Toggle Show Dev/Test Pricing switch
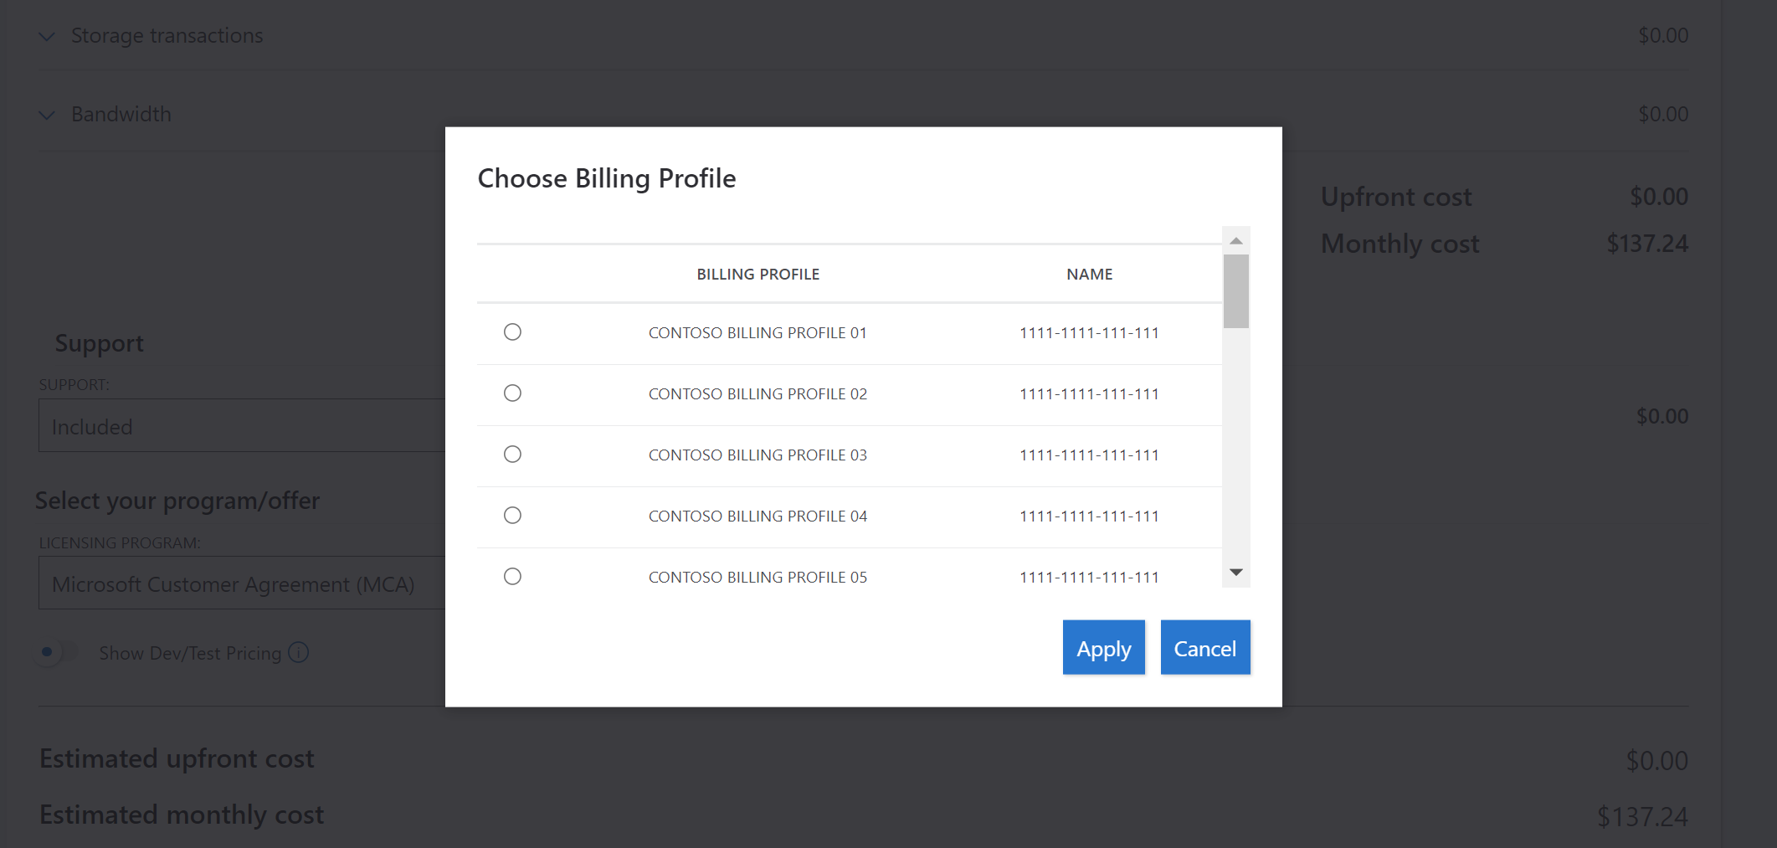 click(x=57, y=652)
